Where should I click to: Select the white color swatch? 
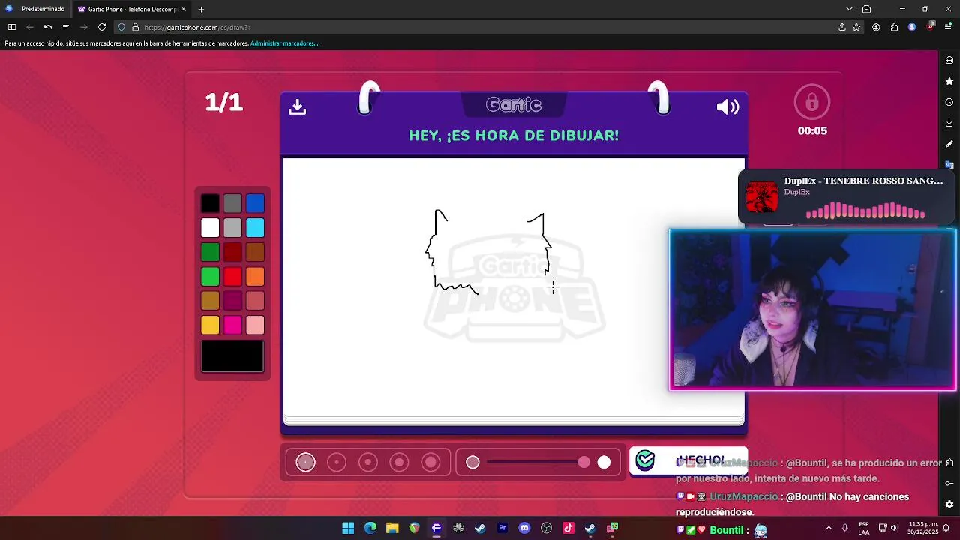tap(210, 227)
